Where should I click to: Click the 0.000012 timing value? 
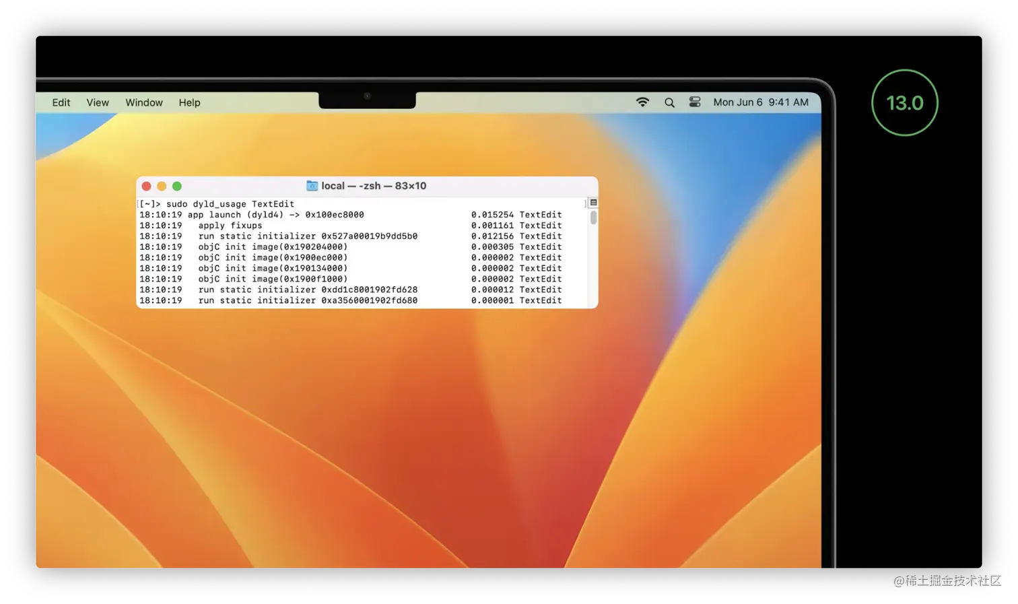[x=492, y=290]
